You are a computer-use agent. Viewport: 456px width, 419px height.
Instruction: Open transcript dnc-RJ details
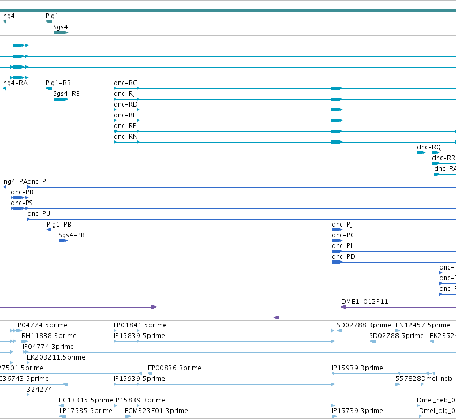124,94
